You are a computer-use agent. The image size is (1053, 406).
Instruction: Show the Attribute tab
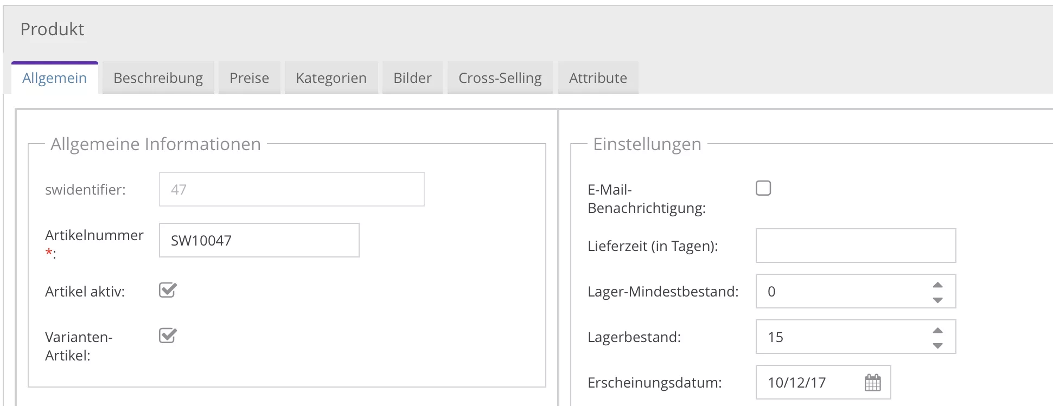[598, 78]
